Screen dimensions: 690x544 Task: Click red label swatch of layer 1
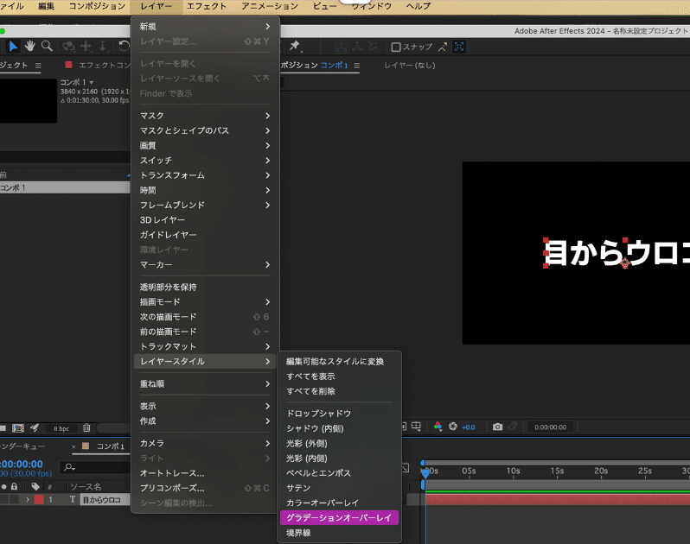tap(39, 500)
